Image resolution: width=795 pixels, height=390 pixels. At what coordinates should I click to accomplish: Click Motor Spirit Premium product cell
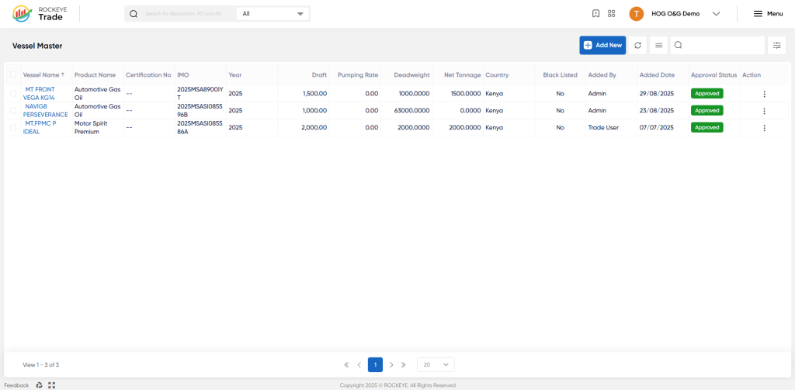[x=91, y=128]
